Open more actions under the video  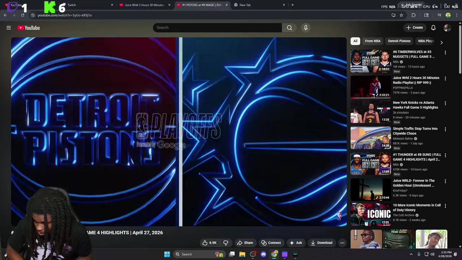point(342,243)
